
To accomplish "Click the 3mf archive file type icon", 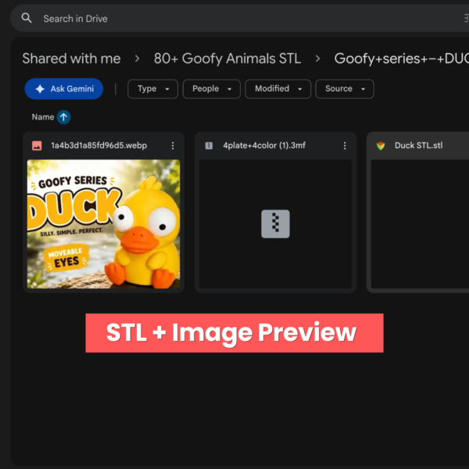I will coord(209,145).
